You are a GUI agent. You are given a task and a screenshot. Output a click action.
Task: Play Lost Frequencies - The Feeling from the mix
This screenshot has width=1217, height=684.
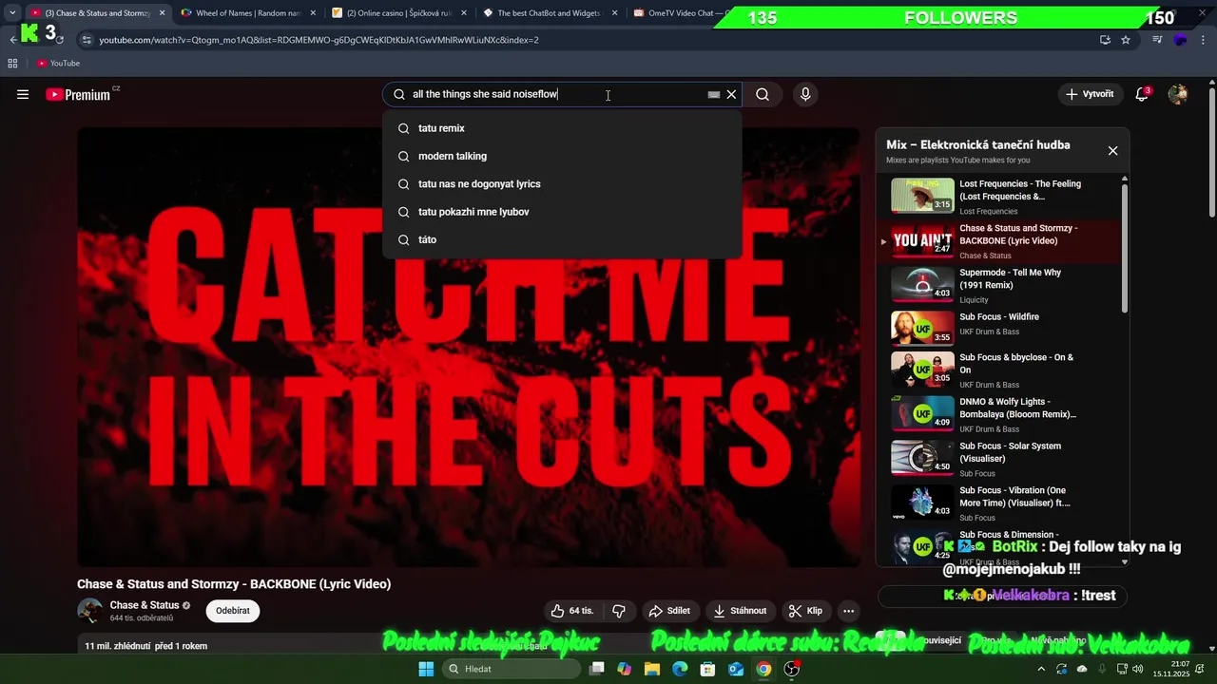click(x=998, y=197)
